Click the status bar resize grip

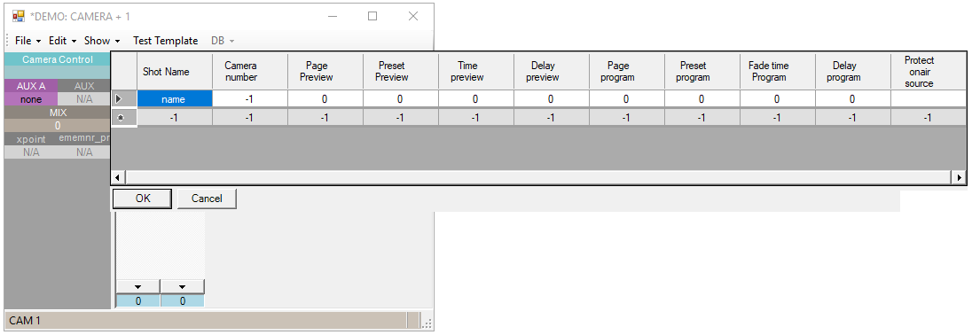click(x=427, y=322)
